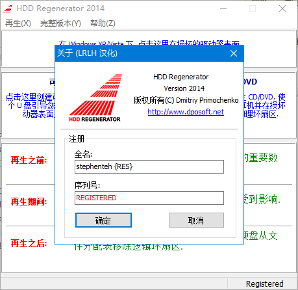The height and width of the screenshot is (290, 298).
Task: Click the HDD Regenerator name text in dialog
Action: (181, 77)
